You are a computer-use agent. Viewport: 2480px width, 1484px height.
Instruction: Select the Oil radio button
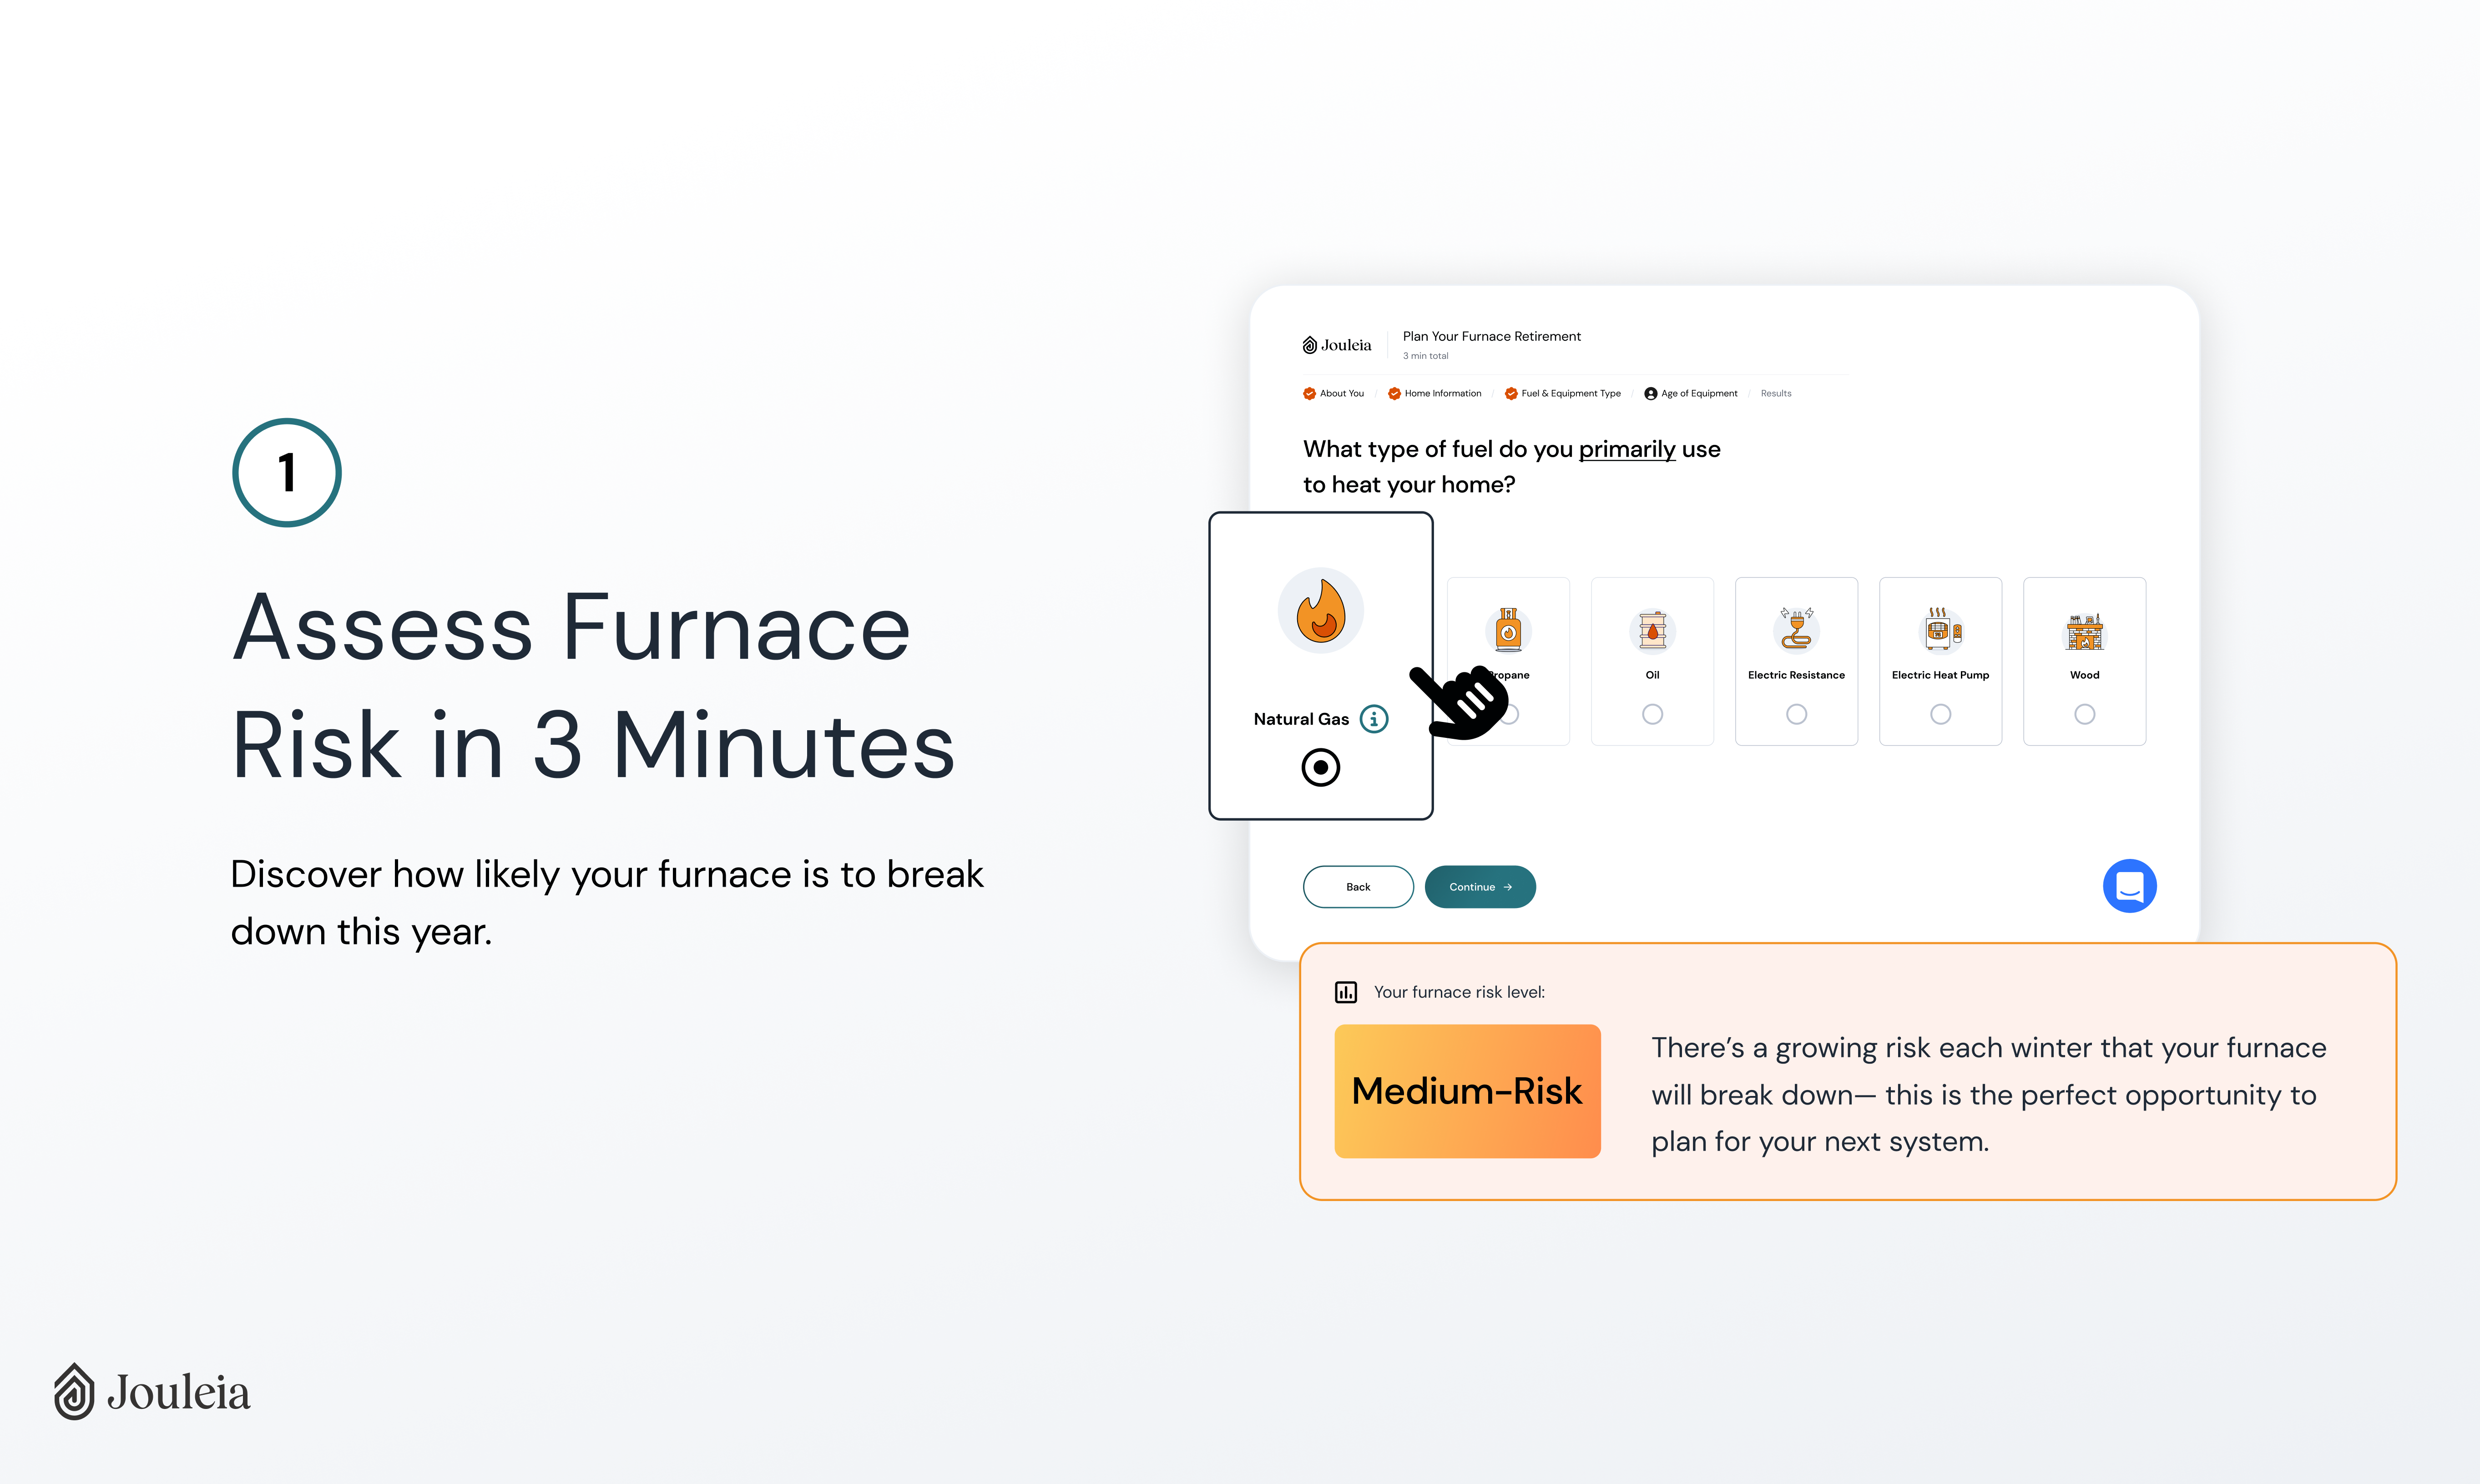click(x=1652, y=714)
